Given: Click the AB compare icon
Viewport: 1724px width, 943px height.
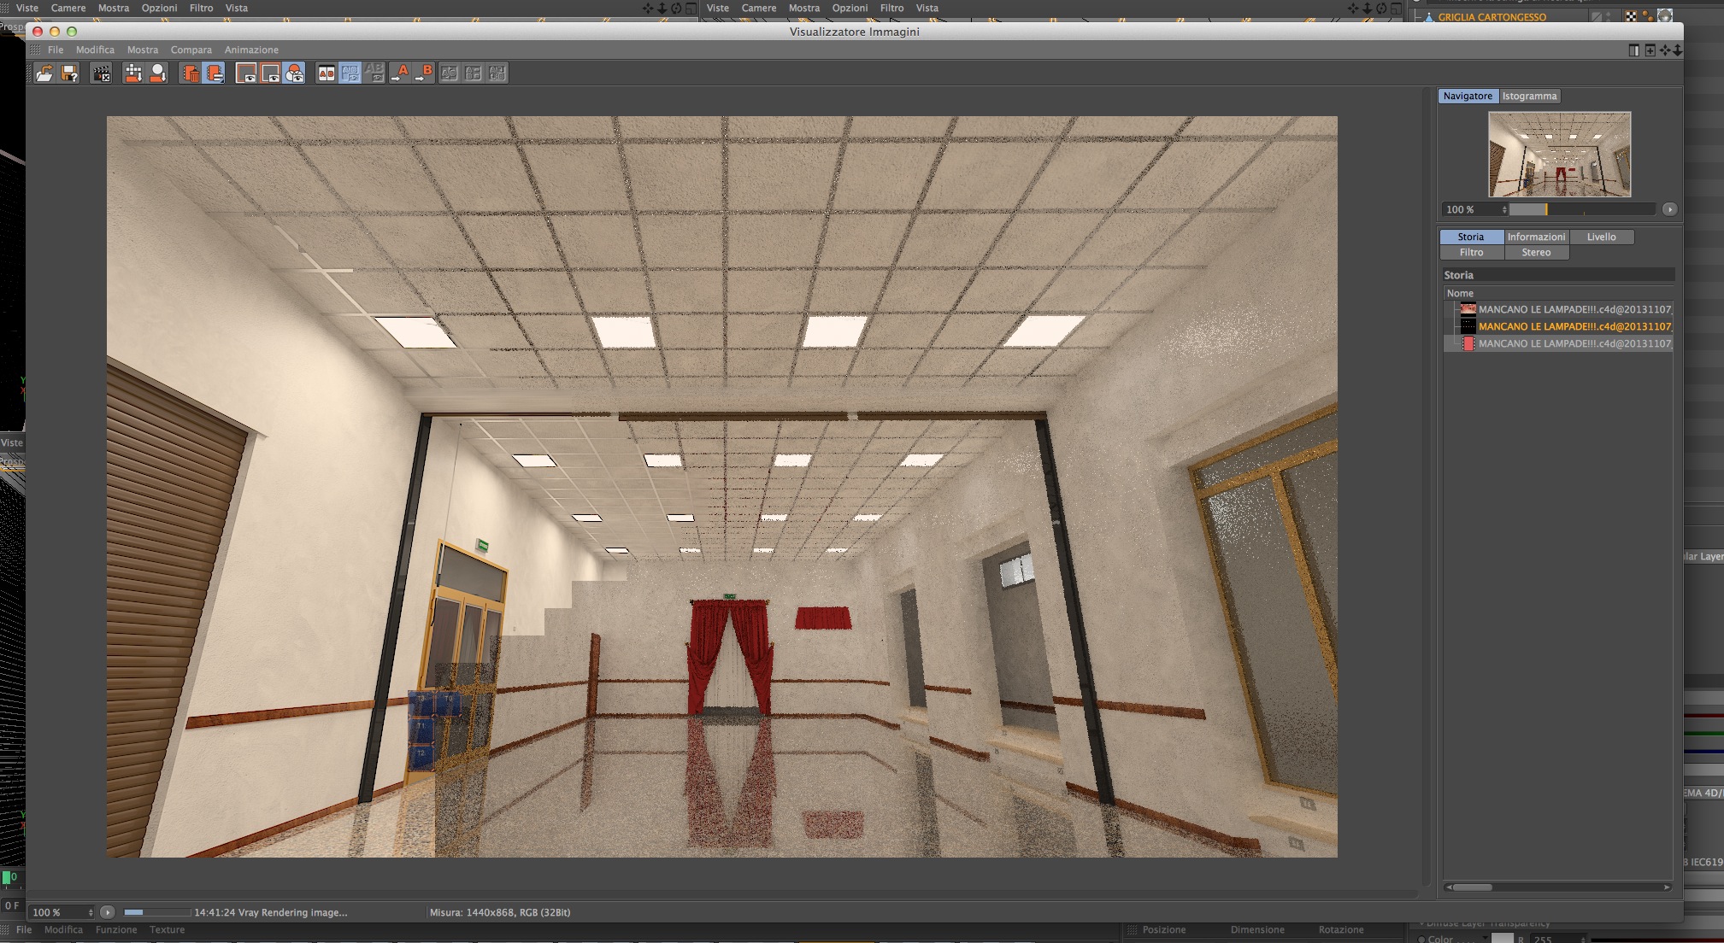Looking at the screenshot, I should (x=326, y=73).
